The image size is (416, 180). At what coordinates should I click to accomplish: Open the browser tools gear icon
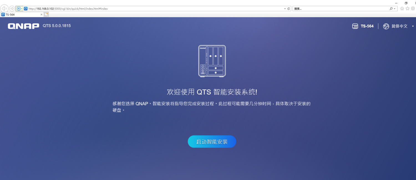click(413, 9)
